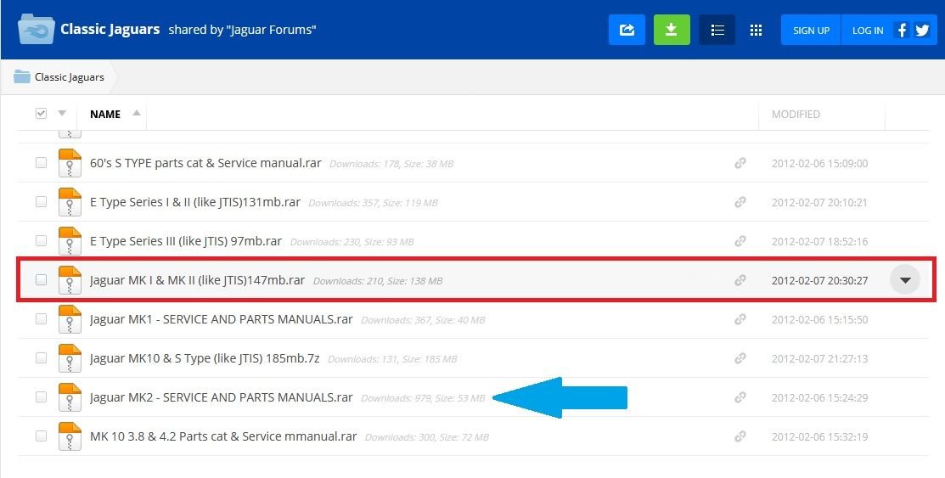Click archive icon of MK 10 3.8 & 4.2
The width and height of the screenshot is (945, 478).
pos(70,436)
